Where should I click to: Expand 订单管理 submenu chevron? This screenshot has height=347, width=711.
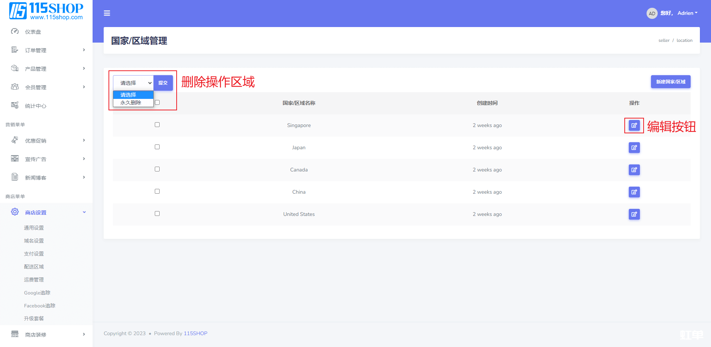pos(84,50)
